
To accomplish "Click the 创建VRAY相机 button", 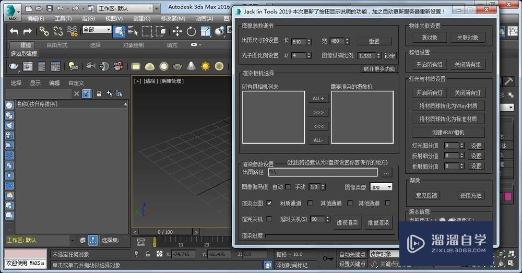I will pos(448,132).
